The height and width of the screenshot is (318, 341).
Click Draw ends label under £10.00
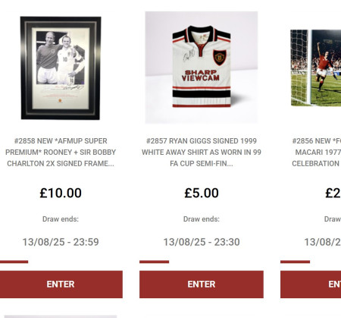point(61,219)
